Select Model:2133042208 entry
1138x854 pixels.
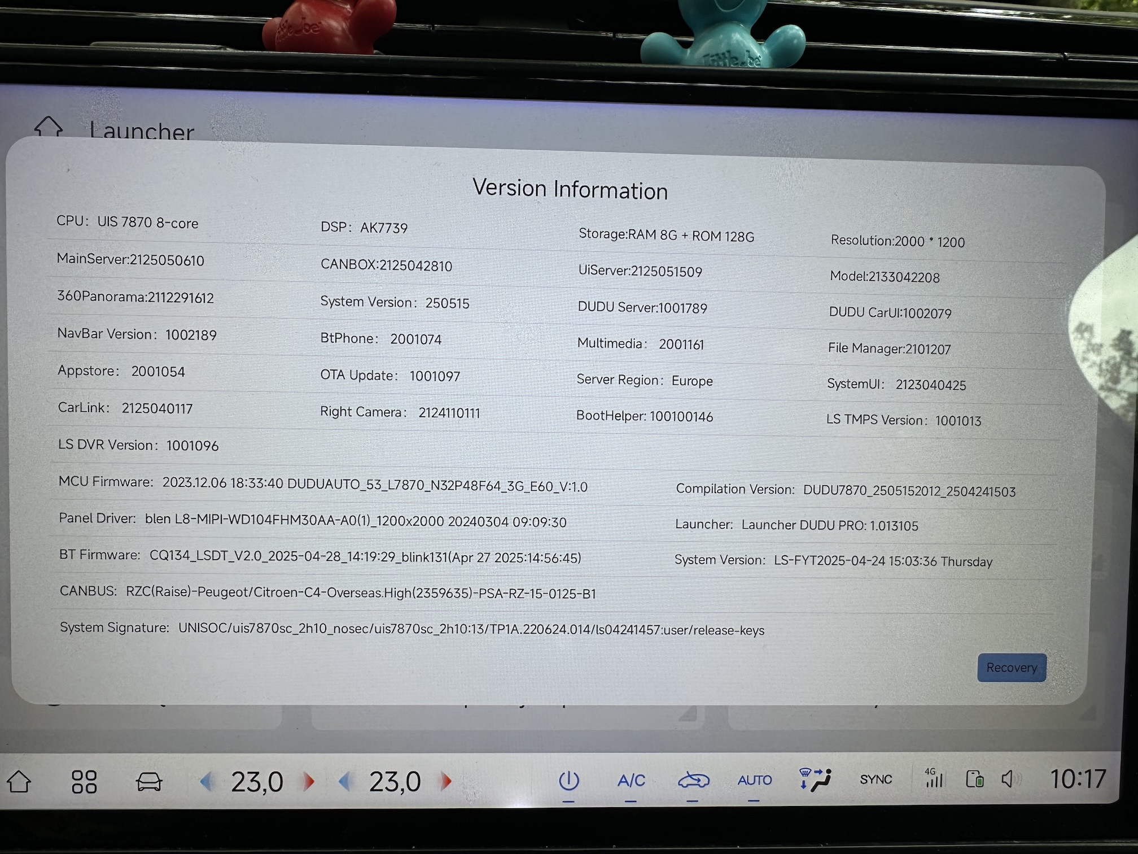tap(885, 277)
